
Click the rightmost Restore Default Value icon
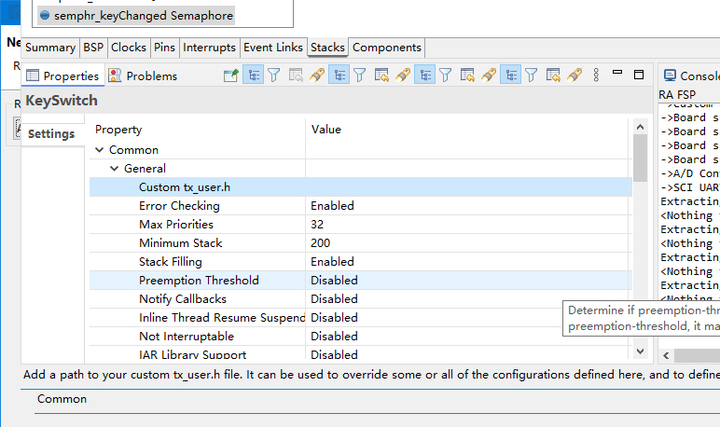tap(553, 76)
